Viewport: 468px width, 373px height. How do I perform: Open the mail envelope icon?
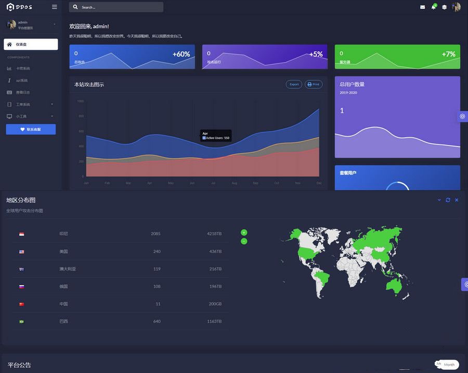pos(422,7)
